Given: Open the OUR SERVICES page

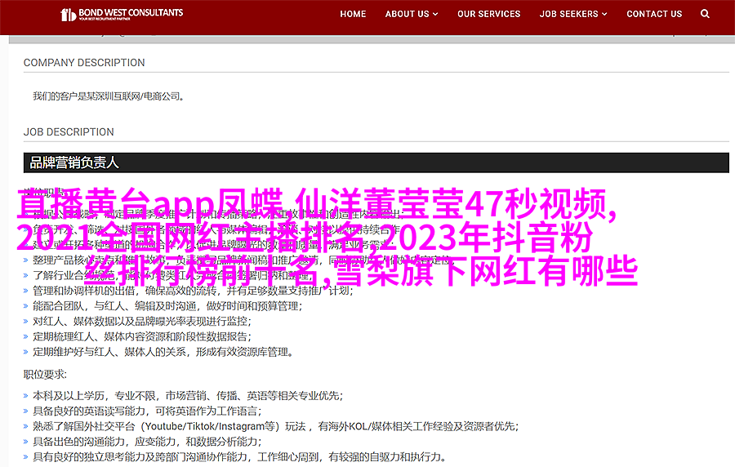Looking at the screenshot, I should [489, 14].
